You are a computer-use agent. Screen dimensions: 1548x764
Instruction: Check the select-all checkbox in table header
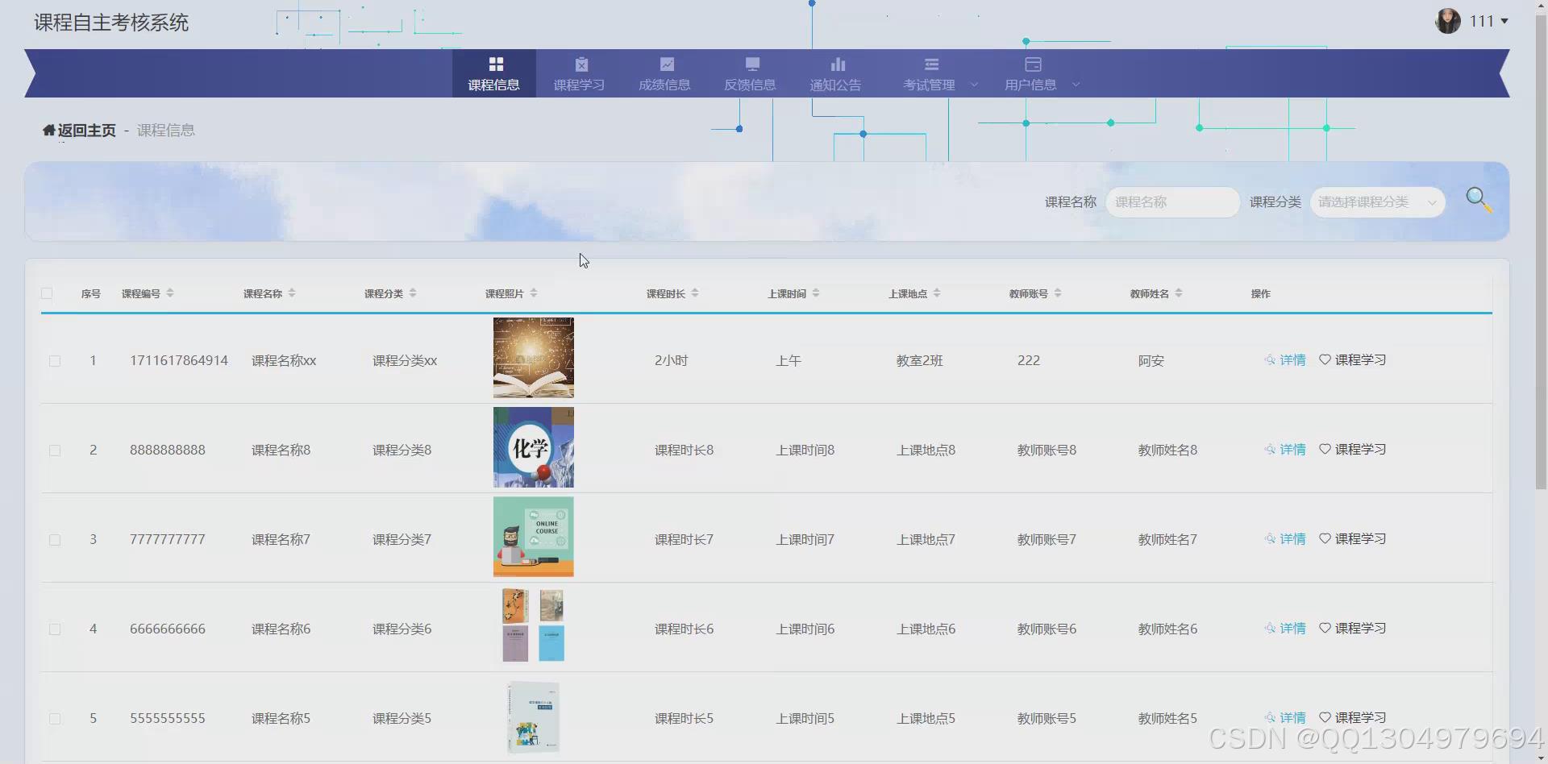(x=46, y=293)
